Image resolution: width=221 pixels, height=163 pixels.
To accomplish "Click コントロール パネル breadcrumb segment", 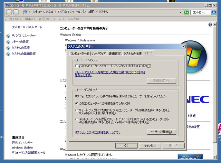I will 42,12.
